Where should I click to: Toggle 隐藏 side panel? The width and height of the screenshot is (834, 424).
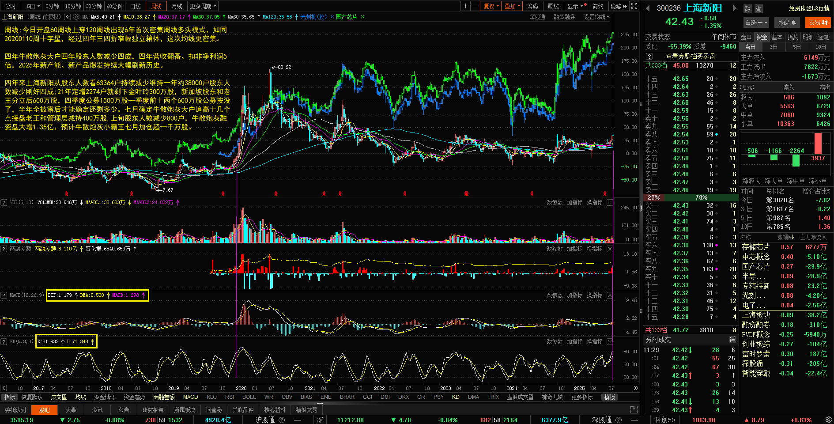(619, 6)
